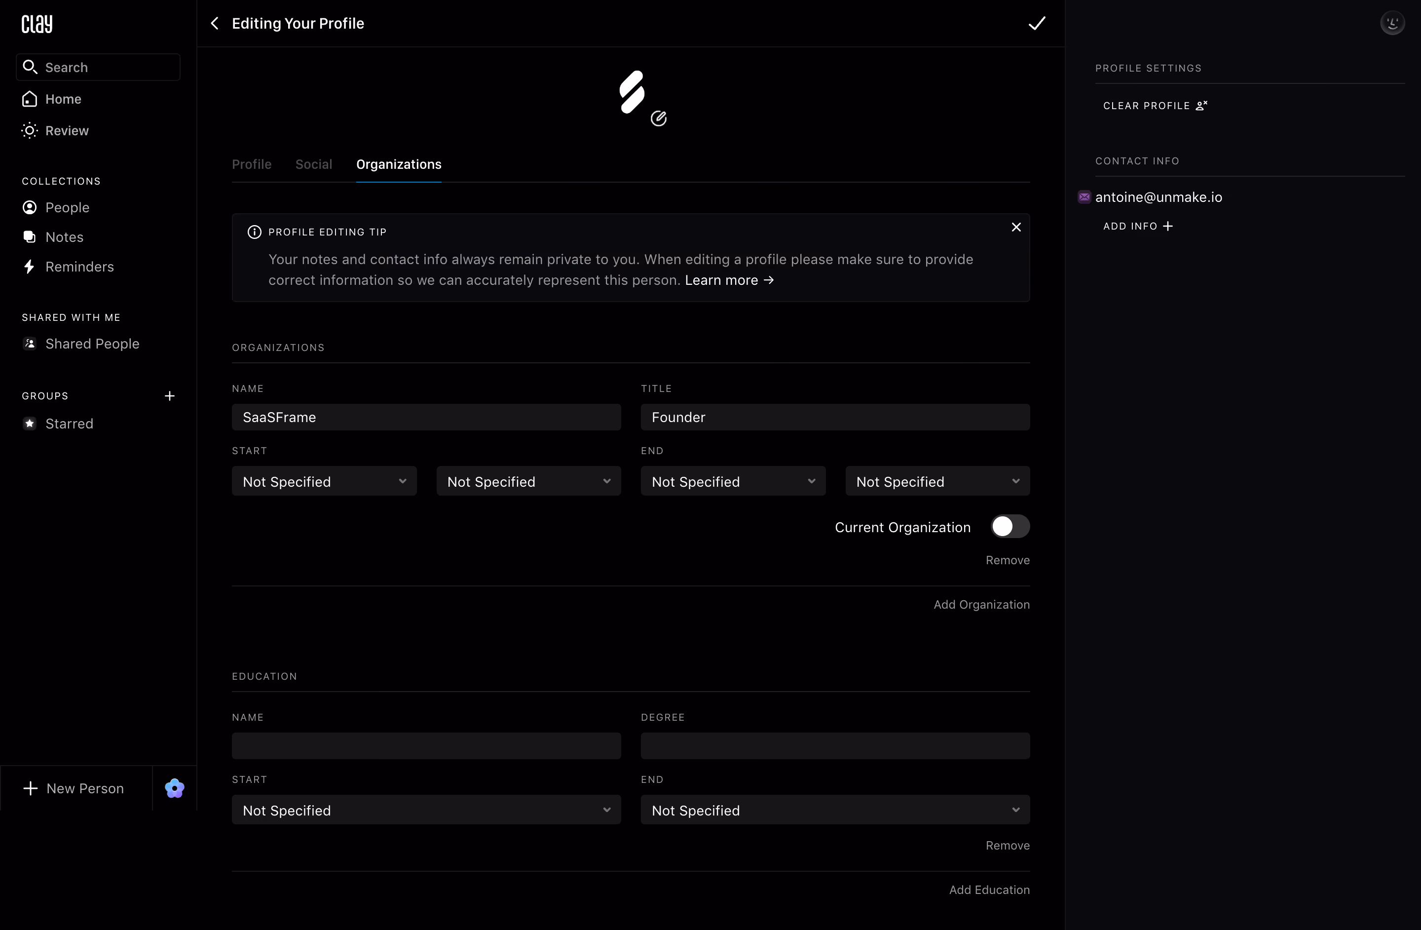
Task: Click Clear Profile
Action: 1155,106
